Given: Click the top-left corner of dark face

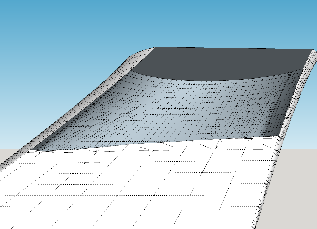Looking at the screenshot, I should pyautogui.click(x=156, y=47).
